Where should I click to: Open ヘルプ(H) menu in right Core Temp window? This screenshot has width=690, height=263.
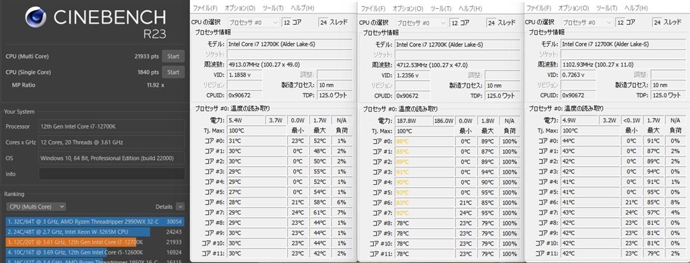coord(636,8)
